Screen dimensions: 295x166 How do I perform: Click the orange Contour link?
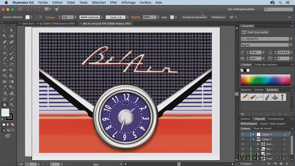click(50, 17)
